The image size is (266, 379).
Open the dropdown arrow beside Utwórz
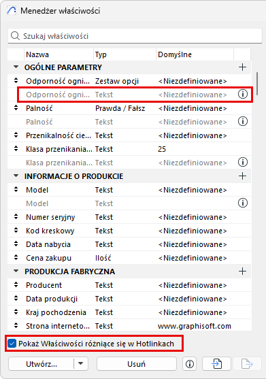(81, 364)
